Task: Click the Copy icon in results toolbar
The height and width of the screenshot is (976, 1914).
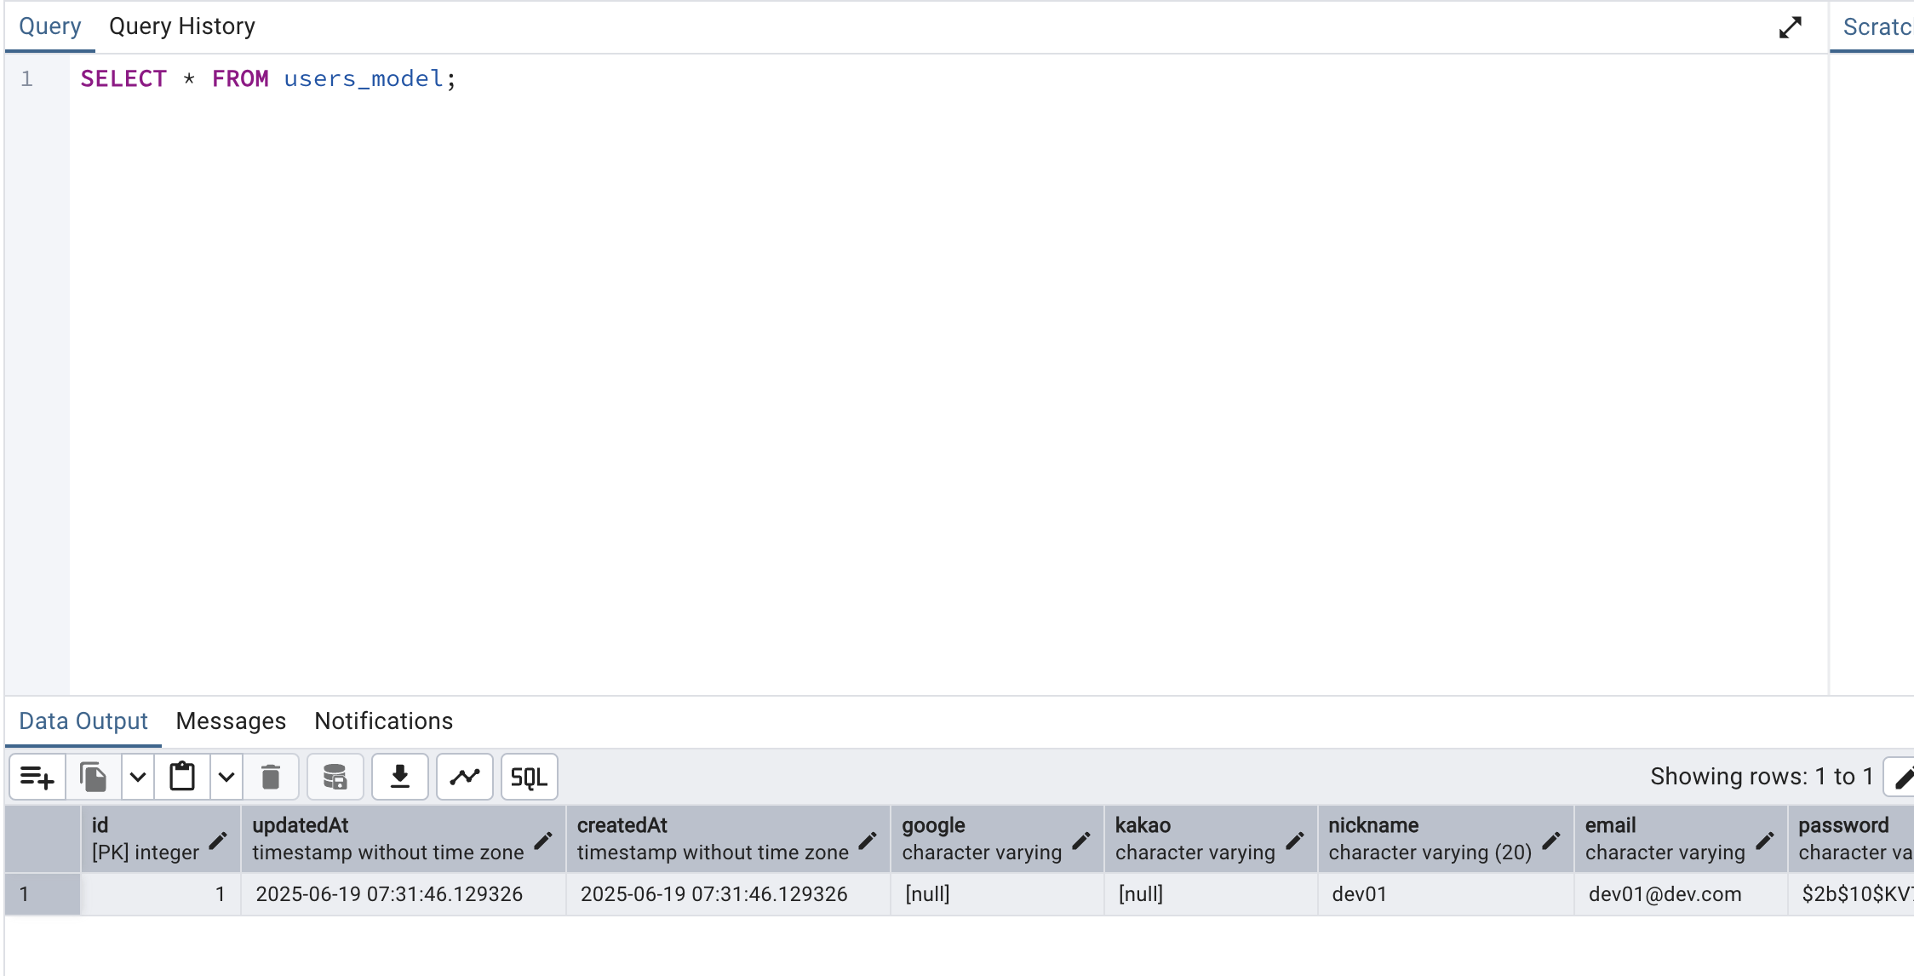Action: (94, 777)
